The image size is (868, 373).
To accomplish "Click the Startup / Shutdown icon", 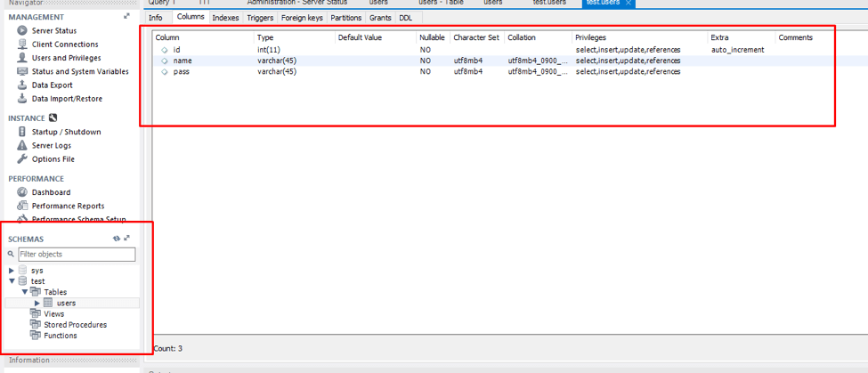I will 22,132.
